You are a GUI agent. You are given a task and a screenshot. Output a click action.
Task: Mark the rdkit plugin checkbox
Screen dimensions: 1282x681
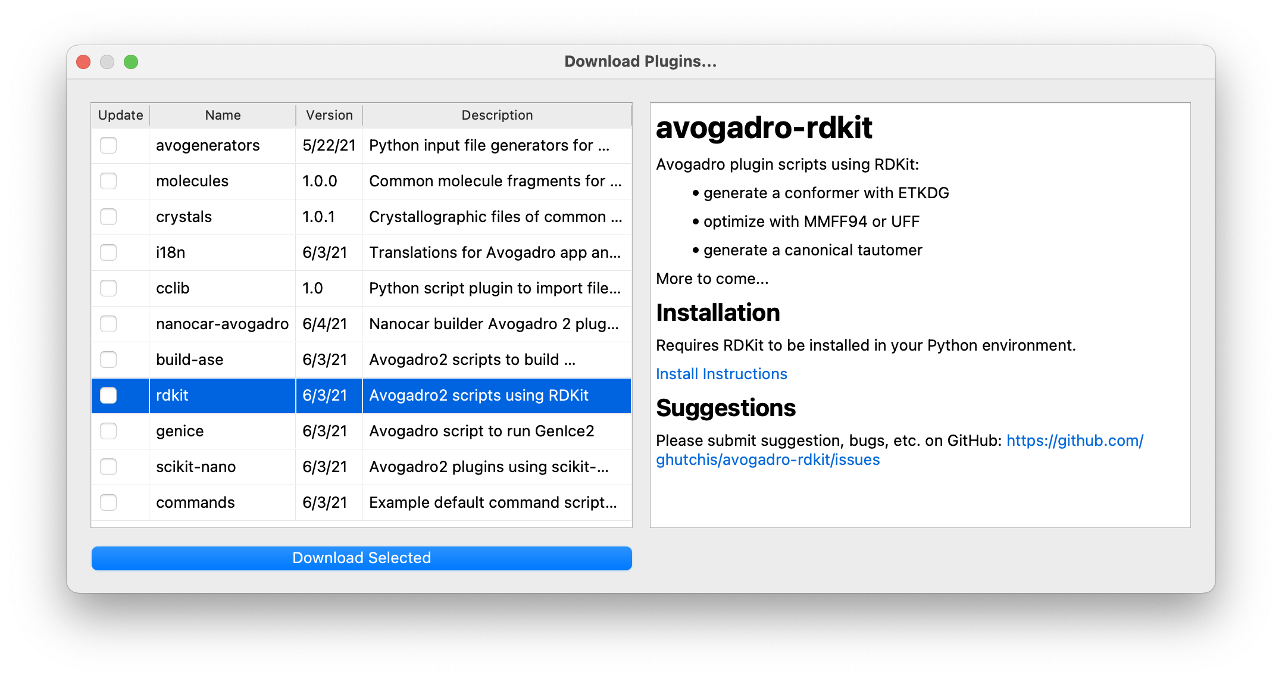click(x=108, y=395)
